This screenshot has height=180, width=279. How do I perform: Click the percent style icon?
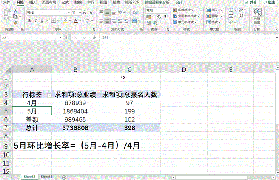click(x=159, y=17)
